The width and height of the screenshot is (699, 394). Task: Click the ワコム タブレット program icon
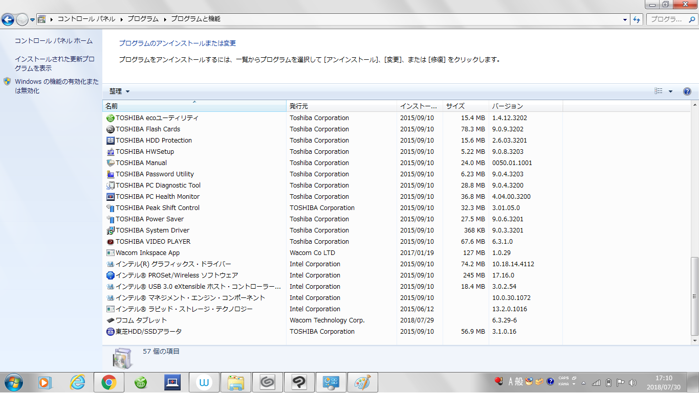point(111,320)
